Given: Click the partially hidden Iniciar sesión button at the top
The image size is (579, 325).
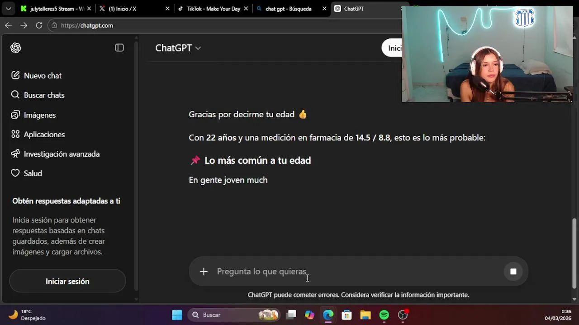Looking at the screenshot, I should coord(392,48).
